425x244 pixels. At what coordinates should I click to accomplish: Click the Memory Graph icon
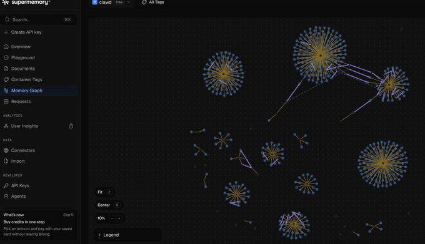pyautogui.click(x=6, y=90)
